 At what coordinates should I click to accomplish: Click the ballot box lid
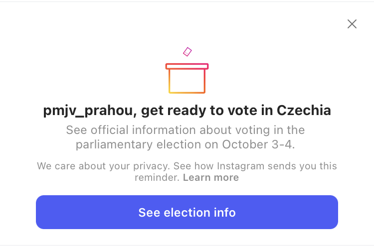[x=187, y=66]
